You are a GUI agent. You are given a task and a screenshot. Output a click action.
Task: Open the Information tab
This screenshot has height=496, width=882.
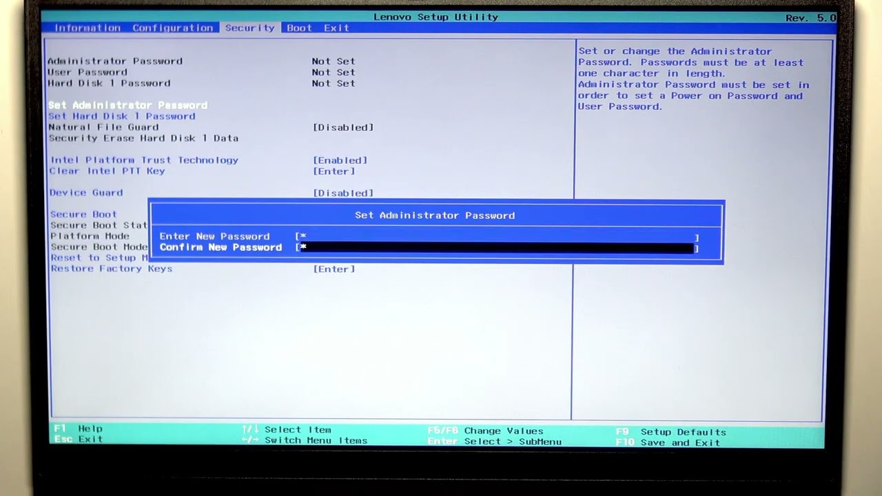pos(88,28)
